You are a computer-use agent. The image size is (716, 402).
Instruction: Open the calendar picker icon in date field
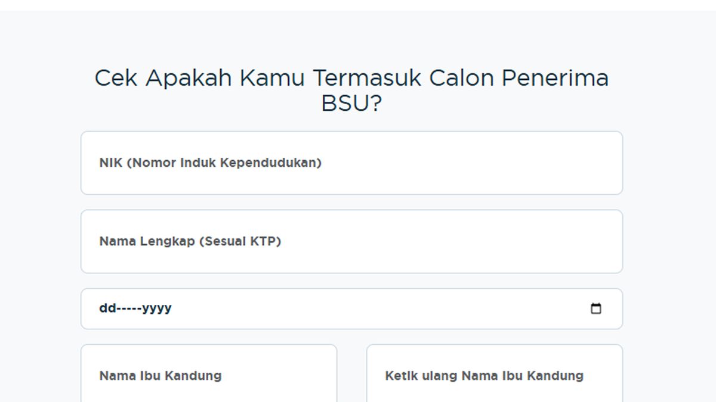595,308
